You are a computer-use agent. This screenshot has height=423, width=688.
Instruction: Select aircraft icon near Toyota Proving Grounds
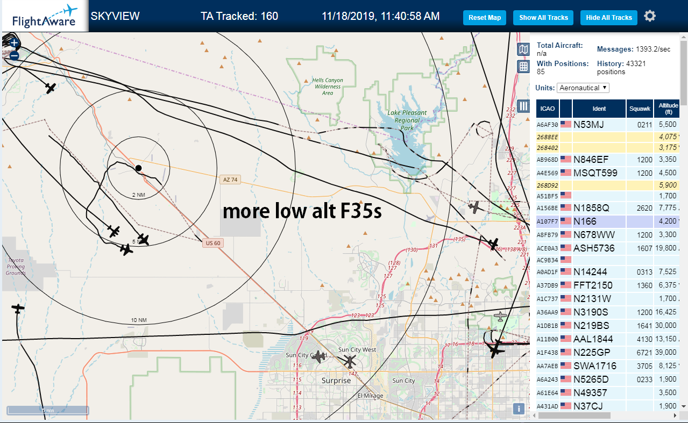point(18,309)
